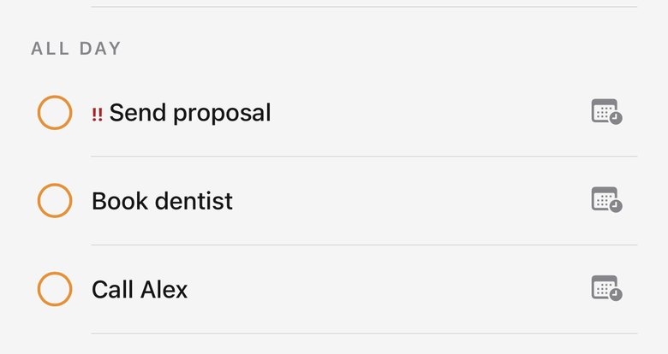Viewport: 668px width, 354px height.
Task: Tap the calendar clock icon for Book dentist
Action: pos(606,199)
